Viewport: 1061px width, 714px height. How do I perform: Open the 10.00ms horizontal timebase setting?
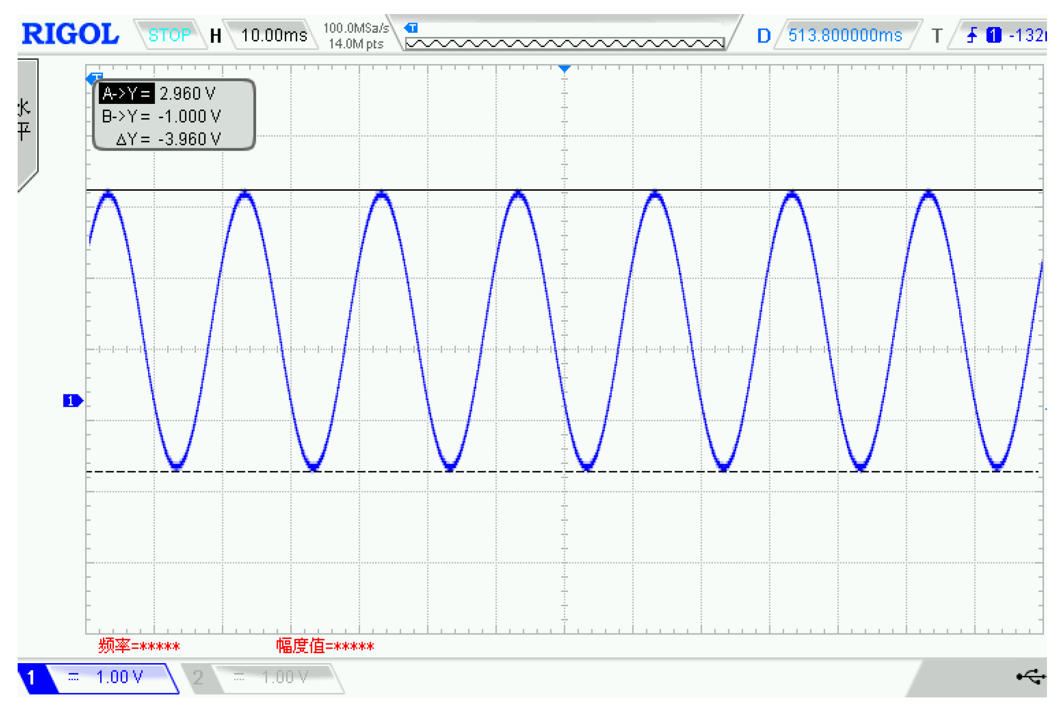274,35
